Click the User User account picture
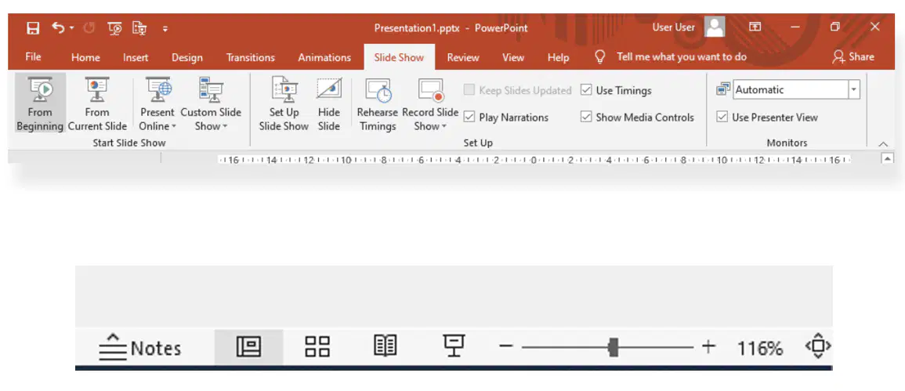 coord(715,27)
